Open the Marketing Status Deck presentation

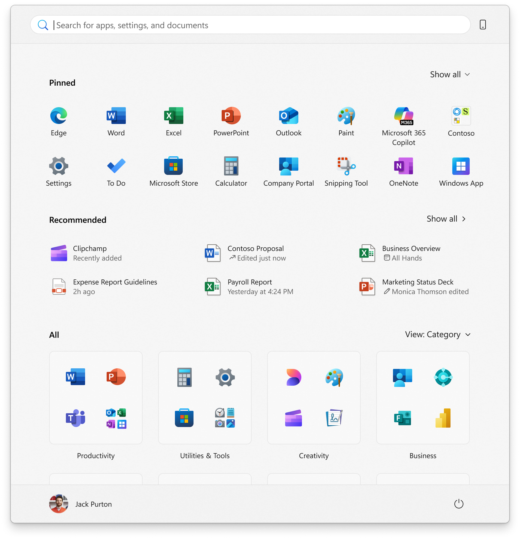[414, 287]
